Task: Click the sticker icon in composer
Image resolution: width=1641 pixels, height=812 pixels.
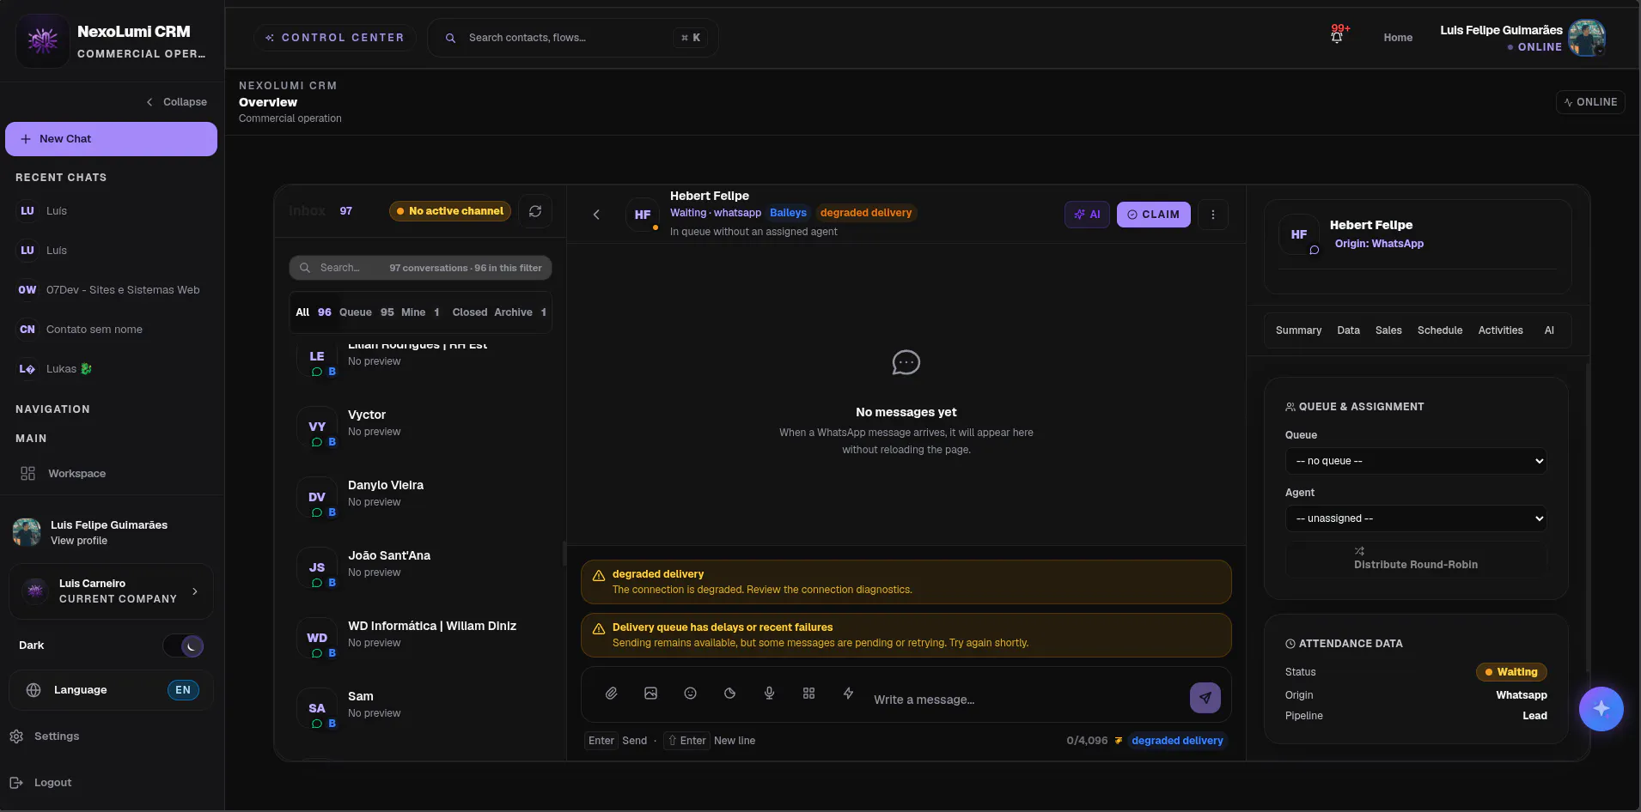Action: pyautogui.click(x=730, y=694)
